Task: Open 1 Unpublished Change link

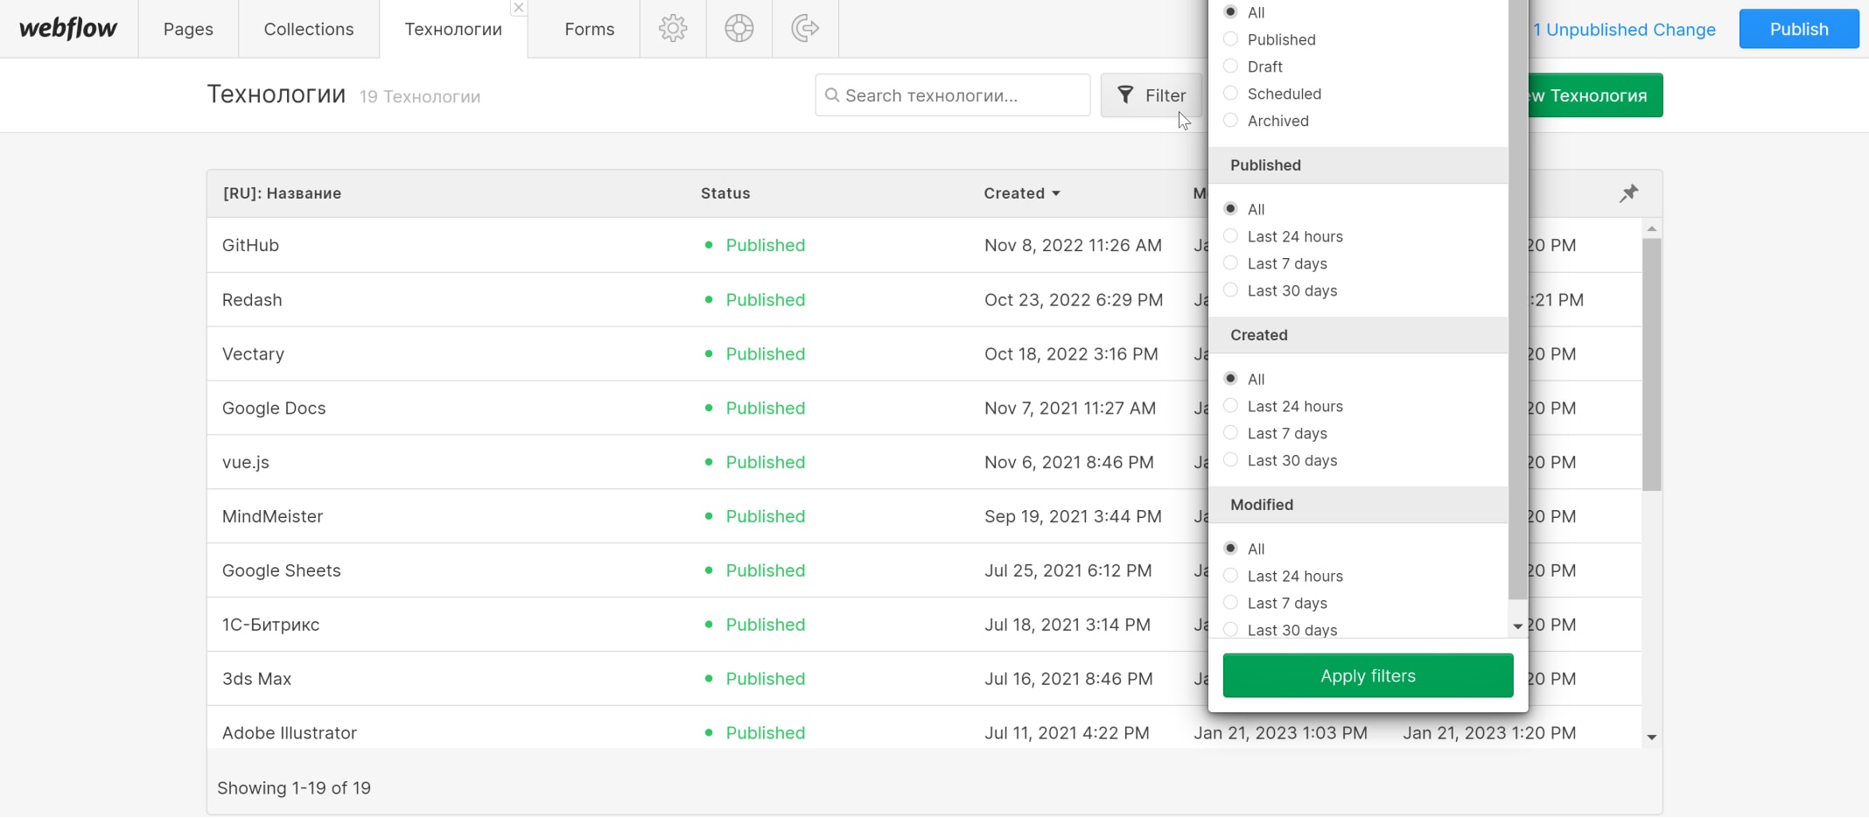Action: pyautogui.click(x=1624, y=30)
